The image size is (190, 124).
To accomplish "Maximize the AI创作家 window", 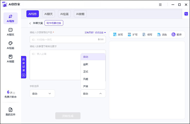I will point(179,5).
